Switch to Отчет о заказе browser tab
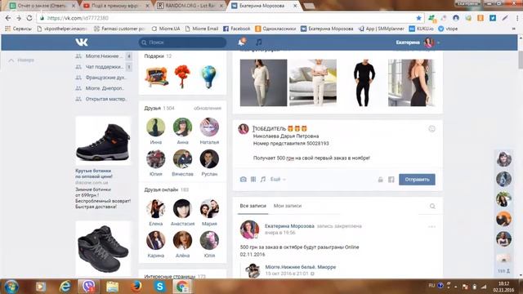The height and width of the screenshot is (294, 523). (x=42, y=6)
